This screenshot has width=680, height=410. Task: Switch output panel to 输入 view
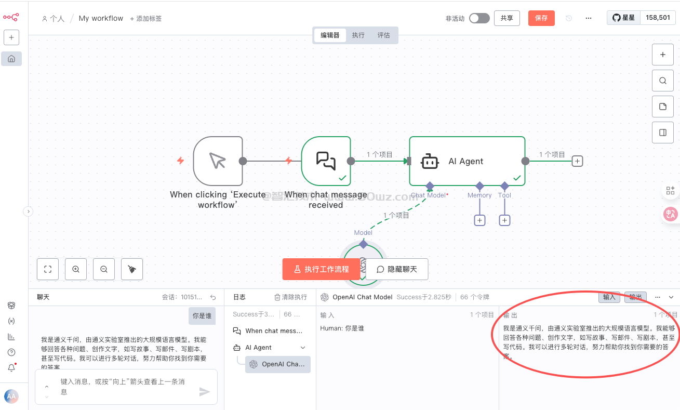coord(609,297)
